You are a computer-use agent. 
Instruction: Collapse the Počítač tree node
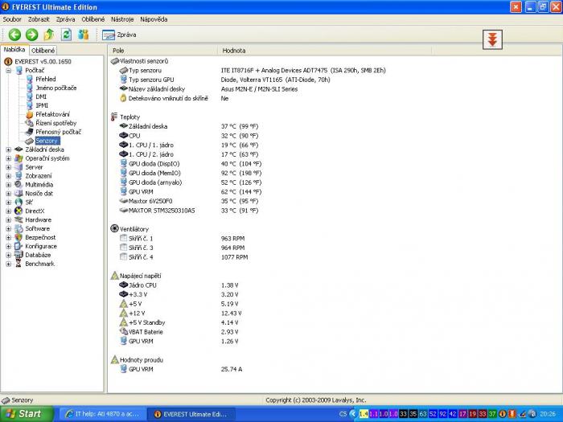pos(9,70)
